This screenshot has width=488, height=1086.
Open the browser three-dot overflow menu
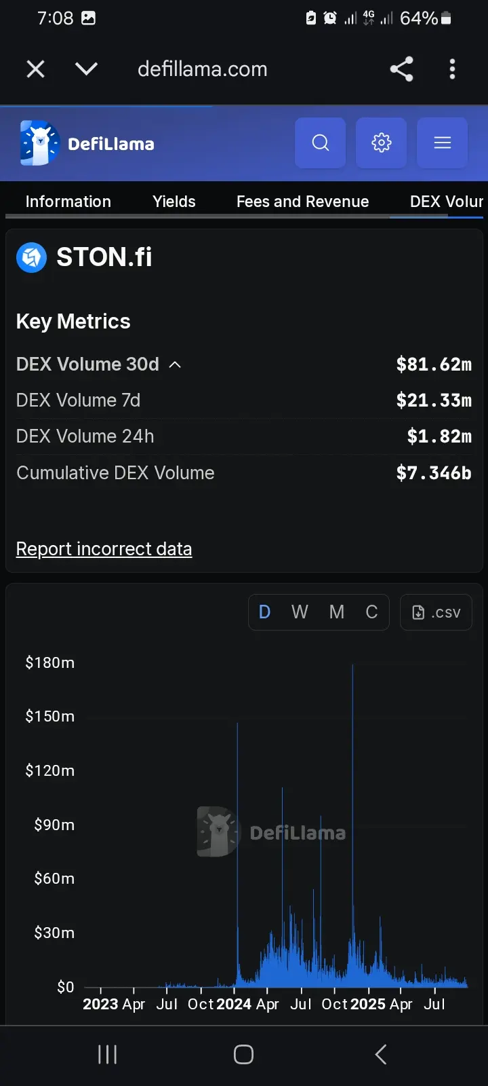452,69
